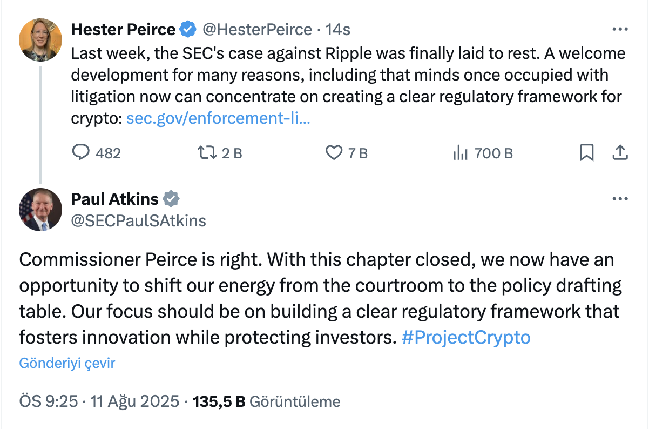Screen dimensions: 649x429
Task: Click Paul Atkins' gray verified badge
Action: [x=171, y=199]
